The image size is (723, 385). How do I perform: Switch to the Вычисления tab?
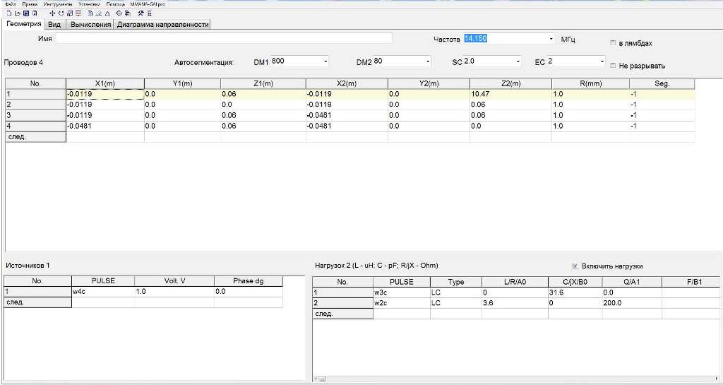pyautogui.click(x=90, y=24)
